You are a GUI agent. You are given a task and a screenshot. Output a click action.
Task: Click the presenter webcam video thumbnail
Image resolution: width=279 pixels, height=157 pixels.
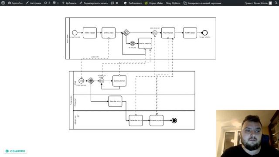pyautogui.click(x=248, y=133)
